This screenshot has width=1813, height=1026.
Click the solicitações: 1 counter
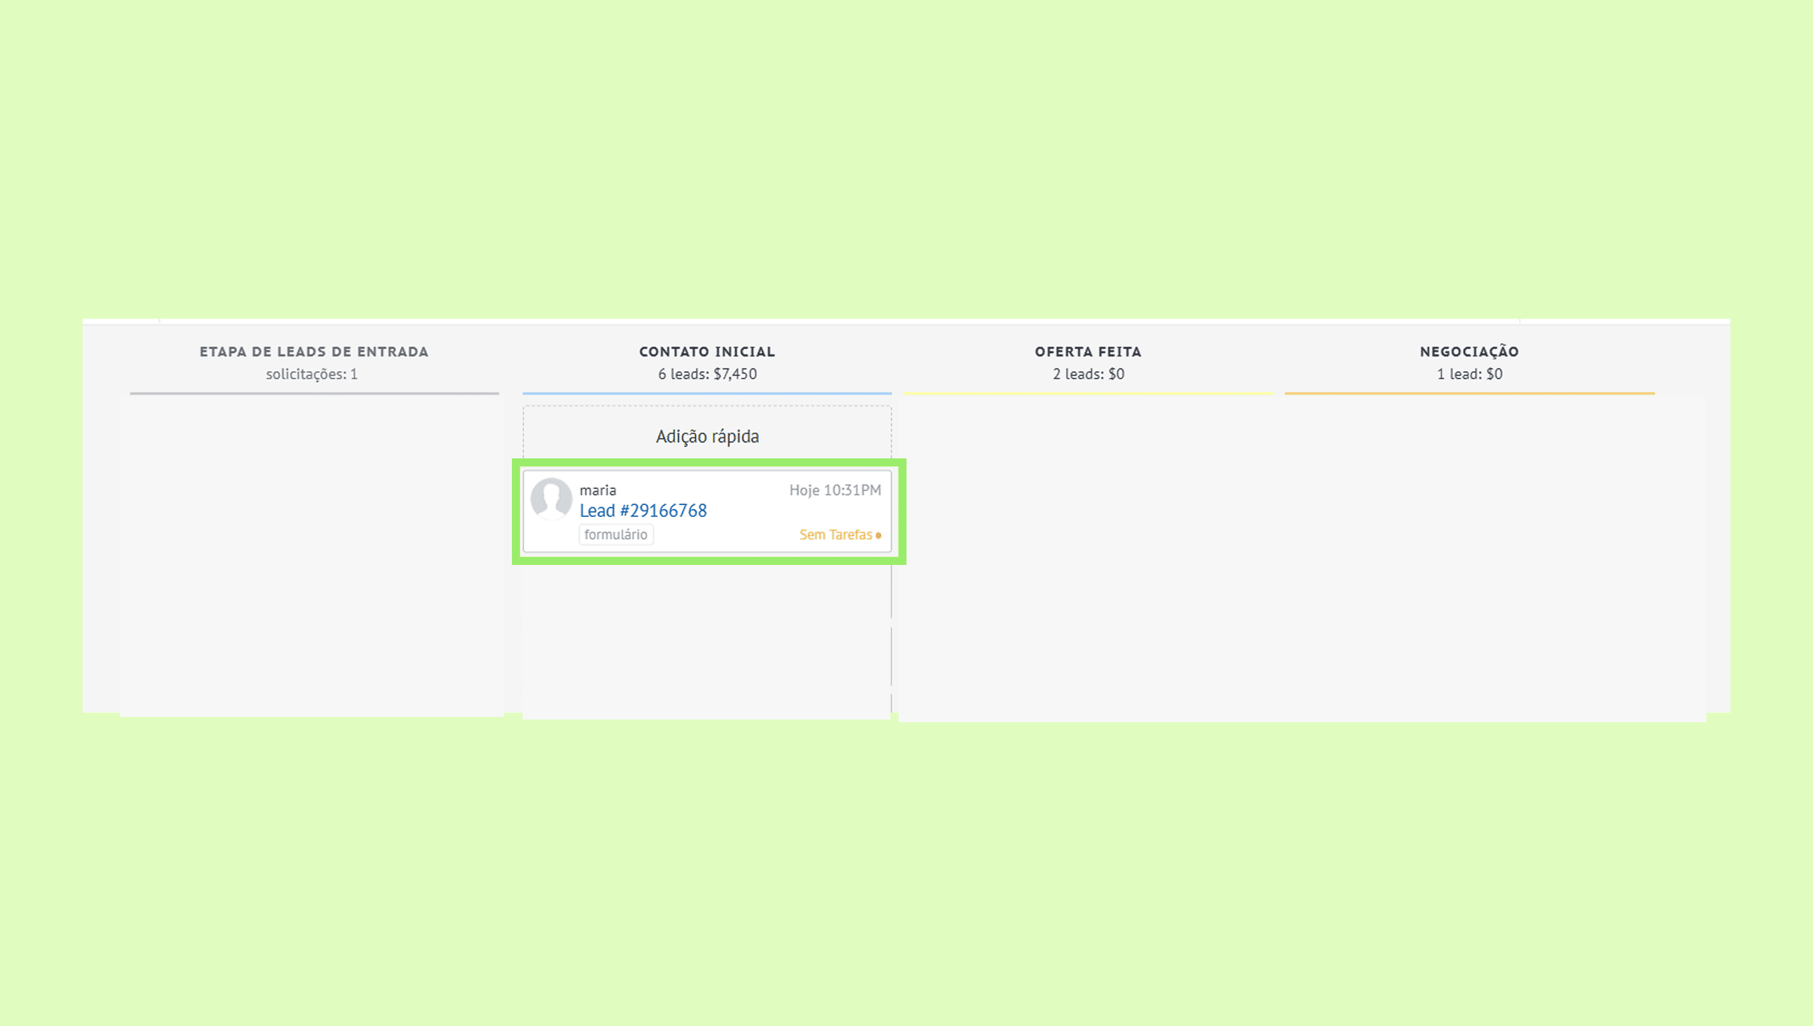311,374
